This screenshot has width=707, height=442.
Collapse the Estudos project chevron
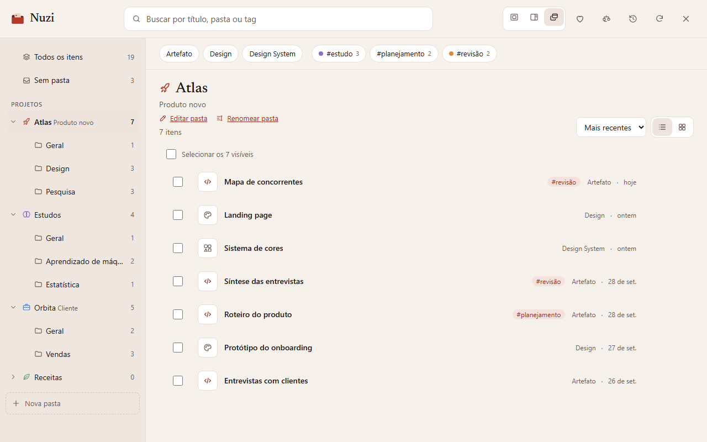coord(13,215)
